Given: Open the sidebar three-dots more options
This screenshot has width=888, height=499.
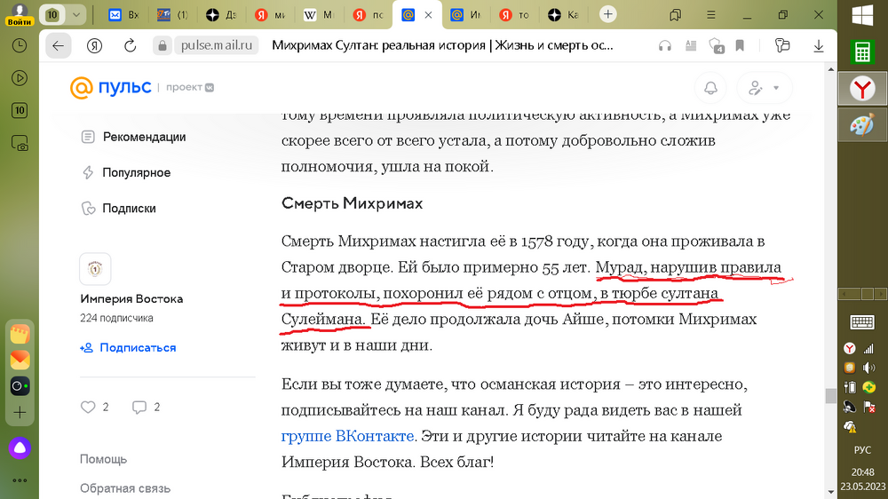Looking at the screenshot, I should (x=20, y=480).
